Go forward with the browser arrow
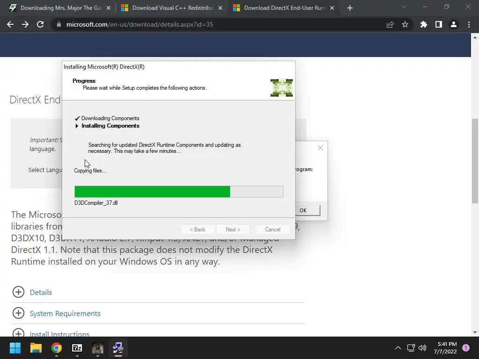 coord(25,24)
